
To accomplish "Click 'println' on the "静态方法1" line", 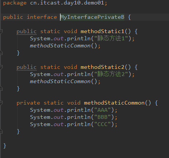I will pos(79,39).
